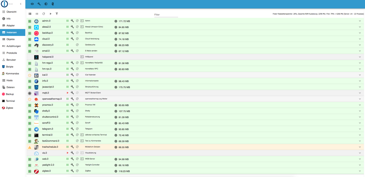The width and height of the screenshot is (365, 177).
Task: Click the ioBroker logo
Action: coord(5,4)
